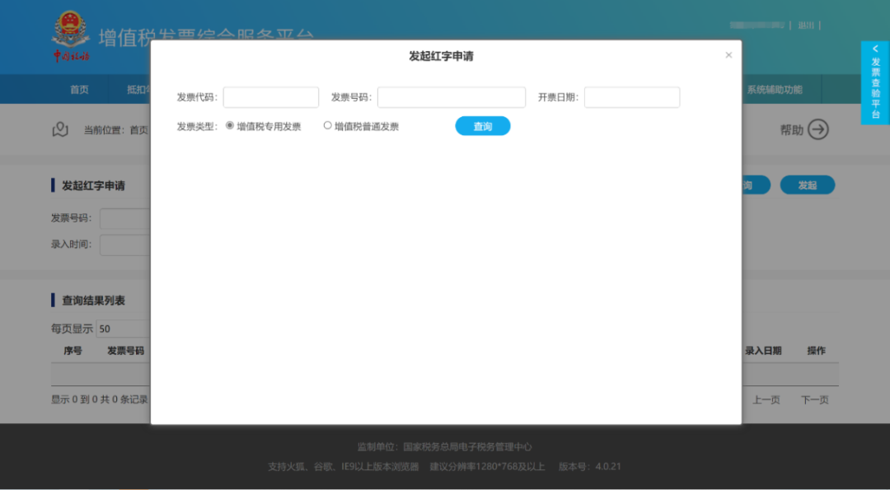Viewport: 890px width, 490px height.
Task: Focus the 发票代码 input field
Action: pyautogui.click(x=270, y=97)
